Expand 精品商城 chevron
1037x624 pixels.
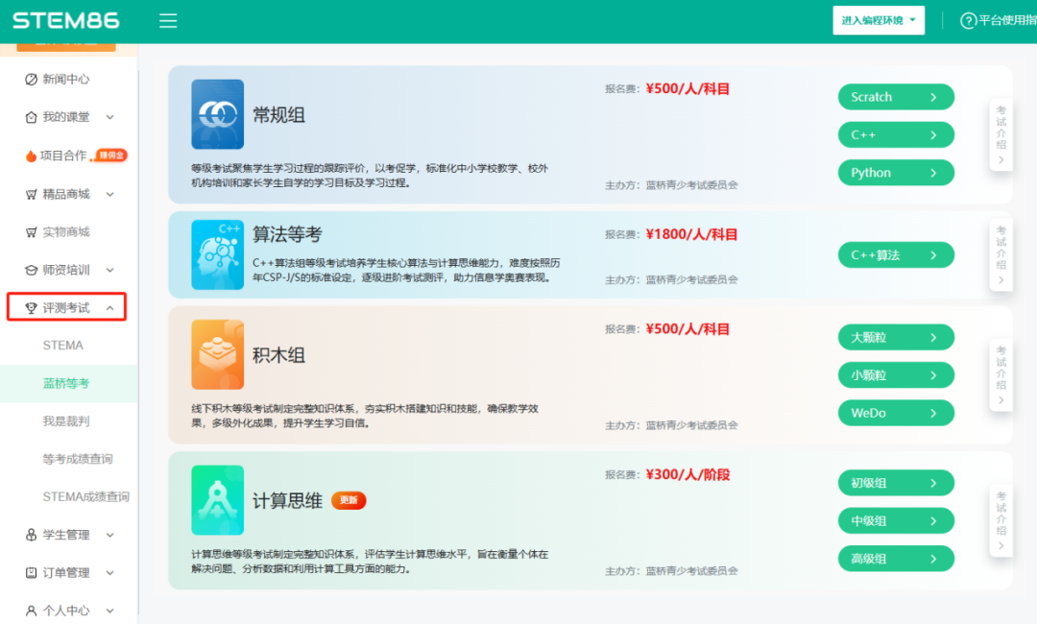pyautogui.click(x=109, y=194)
